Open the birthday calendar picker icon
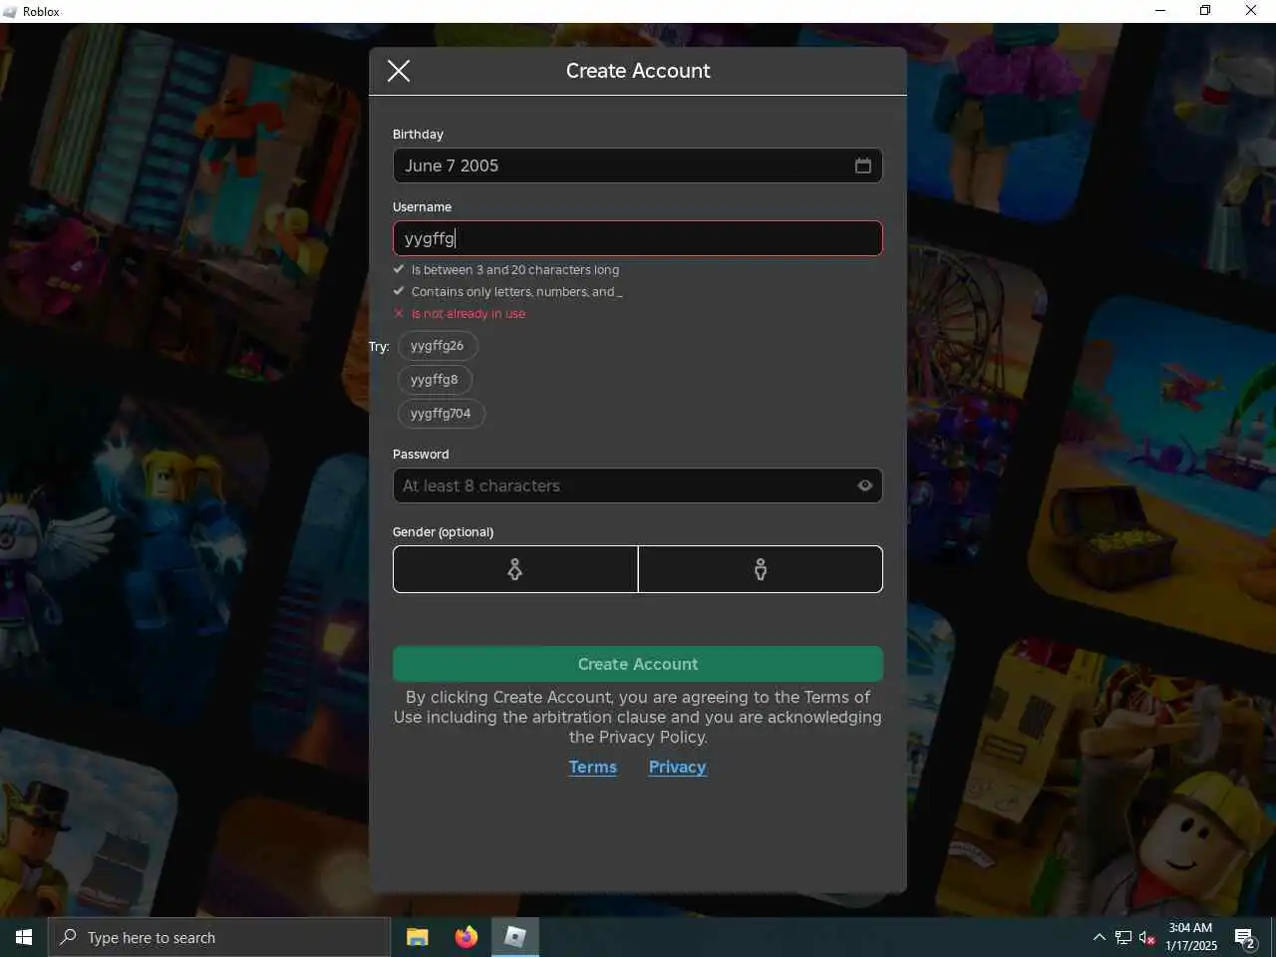 (863, 165)
